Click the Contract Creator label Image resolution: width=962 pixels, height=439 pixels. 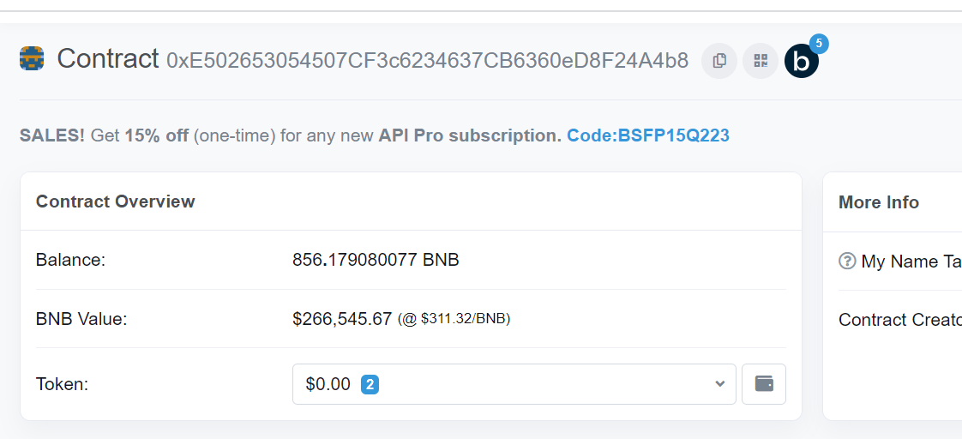click(x=900, y=320)
